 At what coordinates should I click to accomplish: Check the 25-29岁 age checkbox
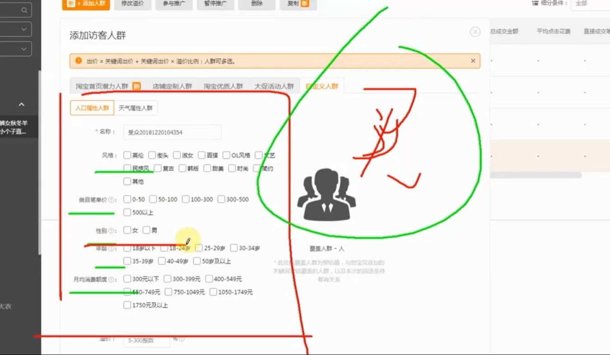199,248
